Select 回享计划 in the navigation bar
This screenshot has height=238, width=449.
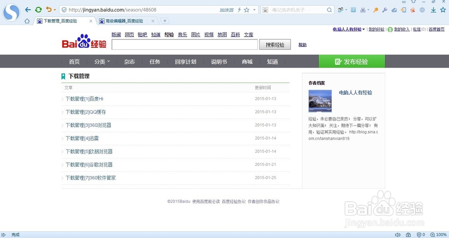(185, 62)
